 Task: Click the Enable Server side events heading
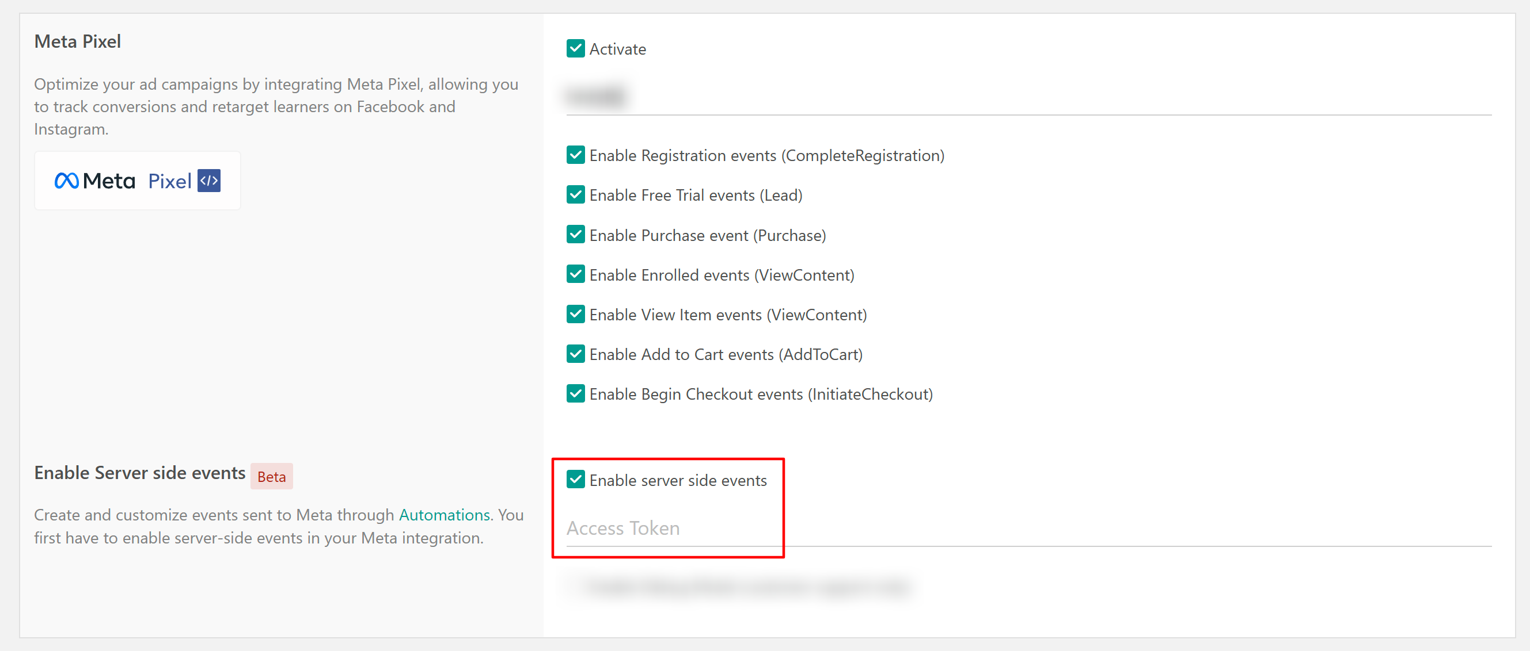click(139, 472)
